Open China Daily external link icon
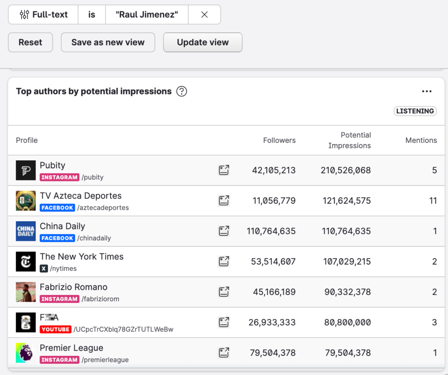The width and height of the screenshot is (448, 375). [224, 231]
